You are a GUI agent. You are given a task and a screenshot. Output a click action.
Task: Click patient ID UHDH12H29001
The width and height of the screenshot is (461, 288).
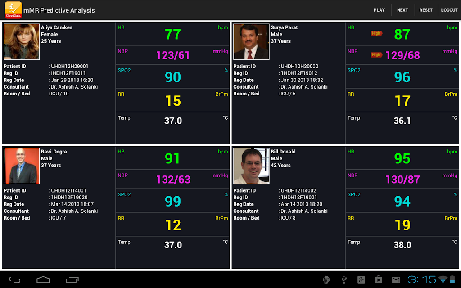click(x=70, y=67)
